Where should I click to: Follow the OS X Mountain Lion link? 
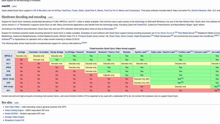click(x=42, y=11)
